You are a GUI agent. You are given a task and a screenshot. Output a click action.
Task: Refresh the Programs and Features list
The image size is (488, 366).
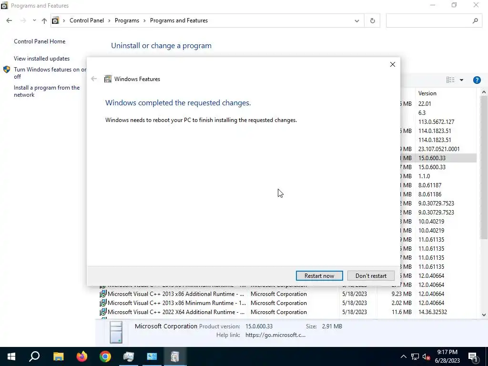coord(372,21)
